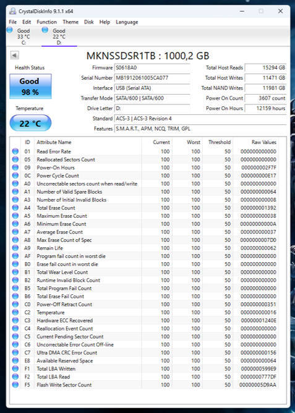
Task: Click the Attribute Name column header
Action: pos(88,142)
